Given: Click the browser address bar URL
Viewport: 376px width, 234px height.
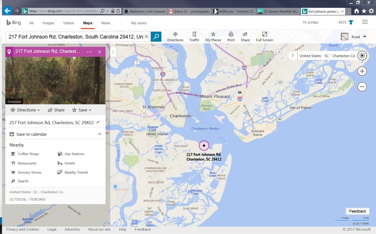Looking at the screenshot, I should pos(64,11).
